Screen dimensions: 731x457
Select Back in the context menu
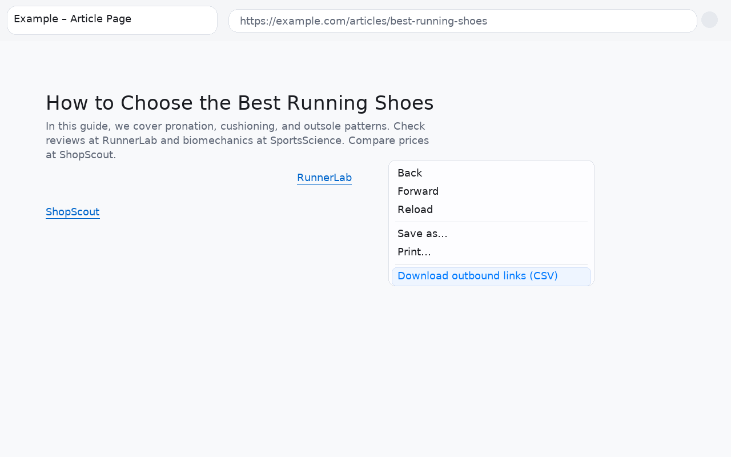[x=409, y=173]
